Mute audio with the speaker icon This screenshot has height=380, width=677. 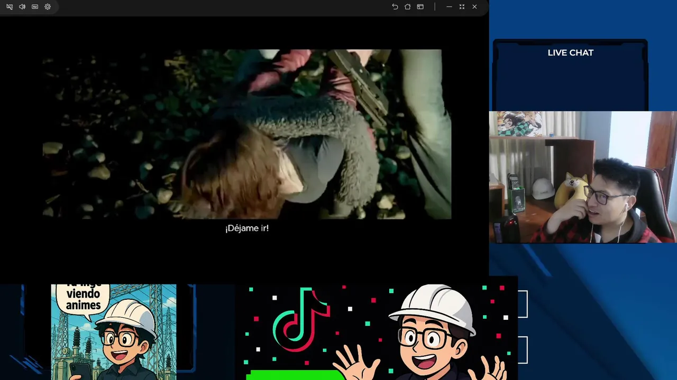(x=22, y=7)
